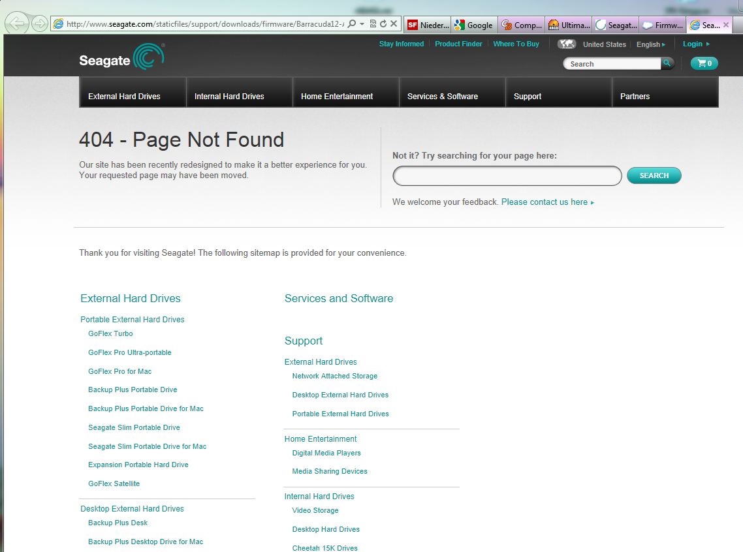This screenshot has height=552, width=743.
Task: Open Backup Plus Desk link
Action: (118, 523)
